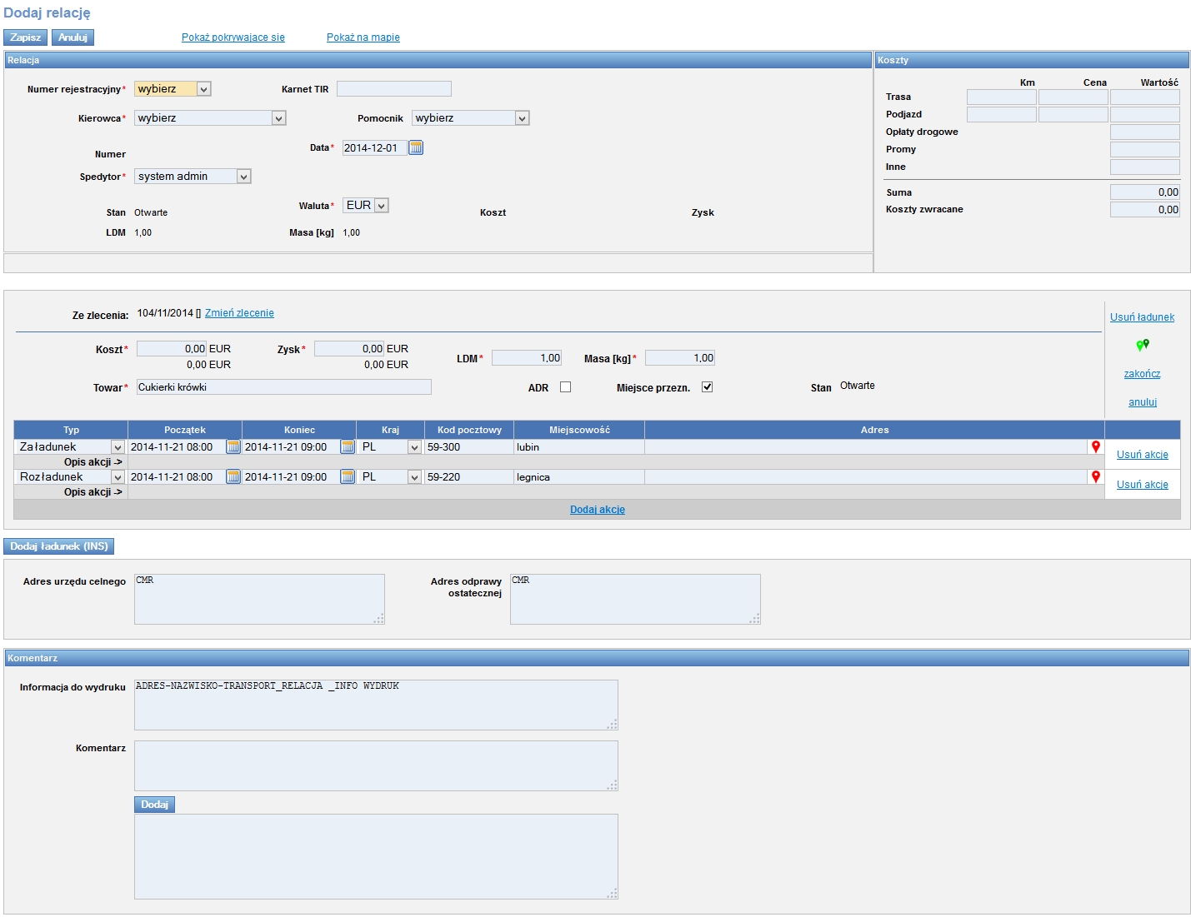
Task: Open Pokaż pokrywające się link
Action: coord(233,37)
